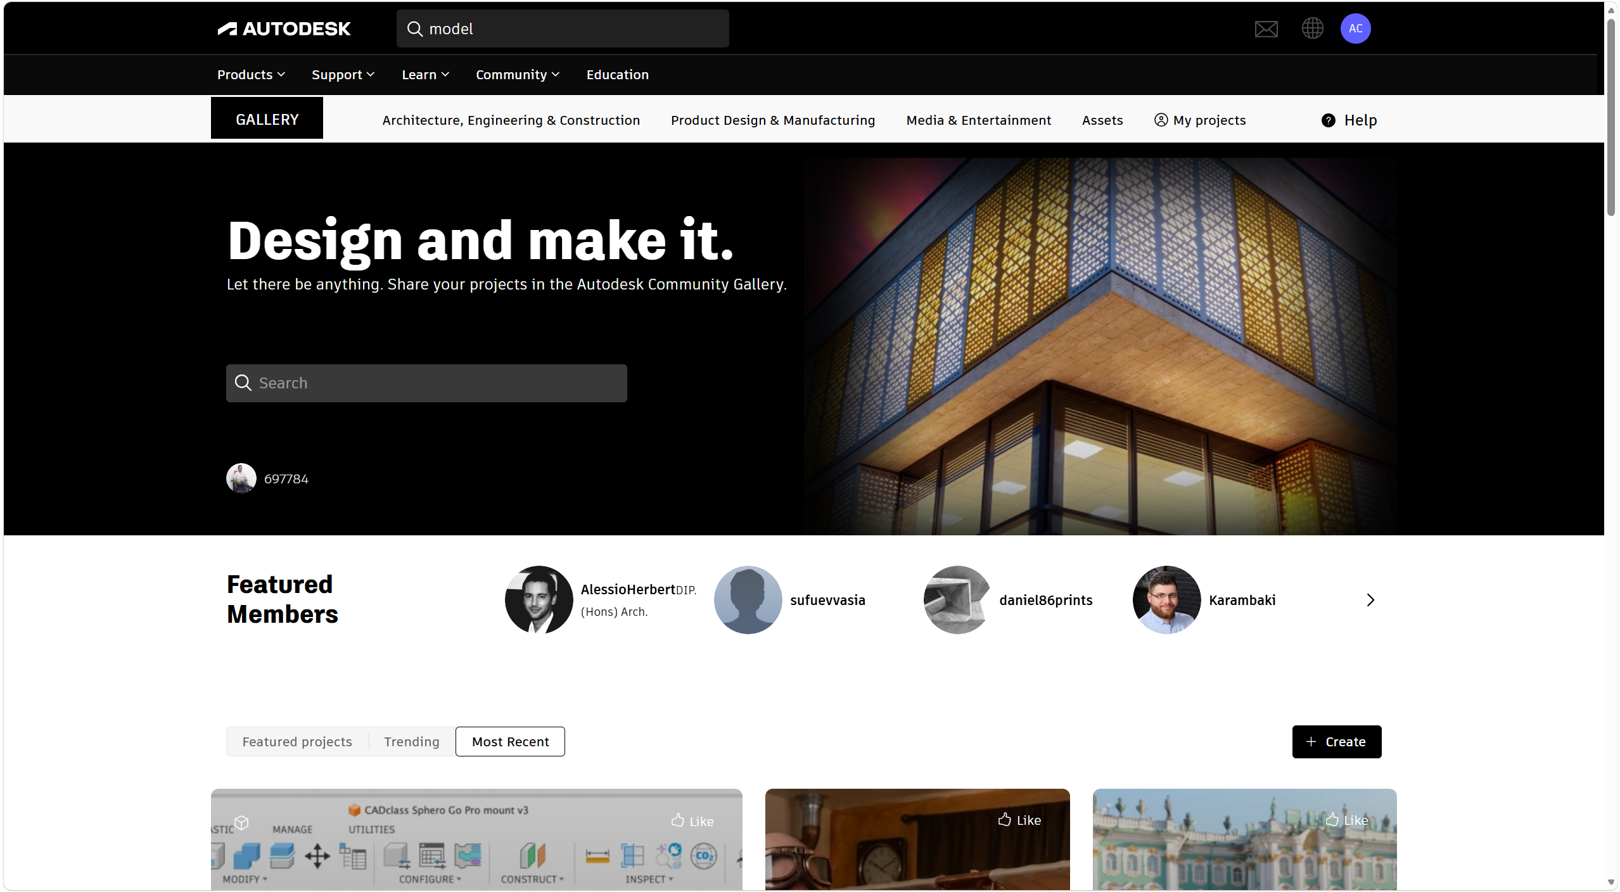
Task: Switch to Trending tab
Action: [412, 742]
